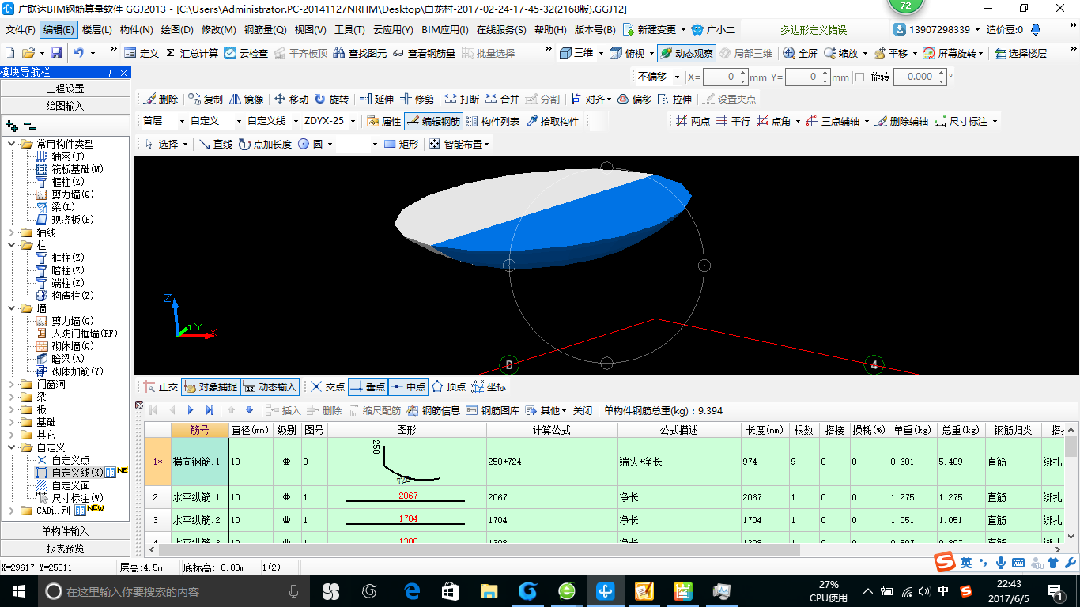This screenshot has height=607, width=1080.
Task: Click the 工程设置 navigation button
Action: tap(65, 89)
